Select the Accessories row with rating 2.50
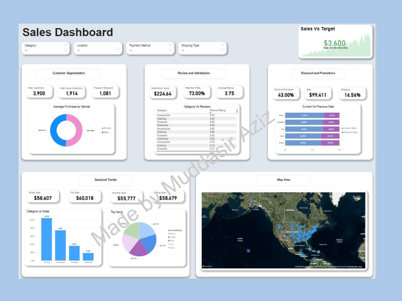This screenshot has height=301, width=402. [x=197, y=115]
